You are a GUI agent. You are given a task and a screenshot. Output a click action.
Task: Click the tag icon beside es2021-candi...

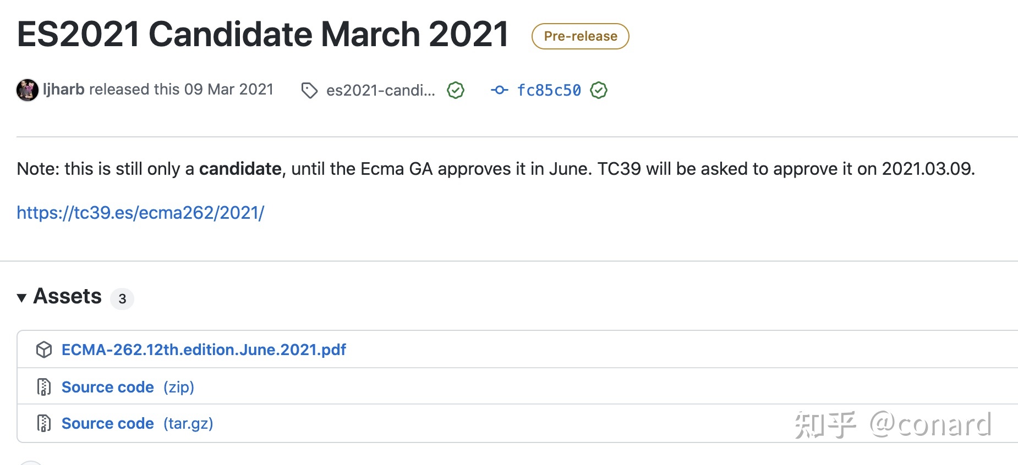[x=309, y=90]
